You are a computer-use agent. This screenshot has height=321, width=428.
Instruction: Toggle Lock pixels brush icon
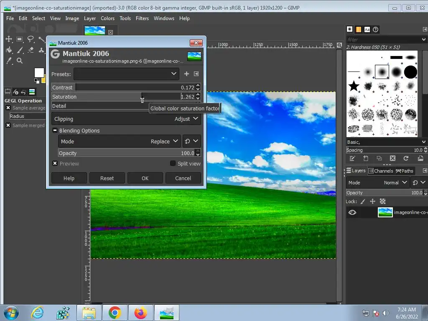tap(363, 201)
